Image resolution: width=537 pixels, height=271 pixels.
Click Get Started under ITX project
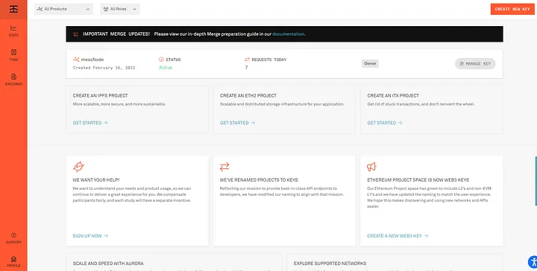click(385, 123)
